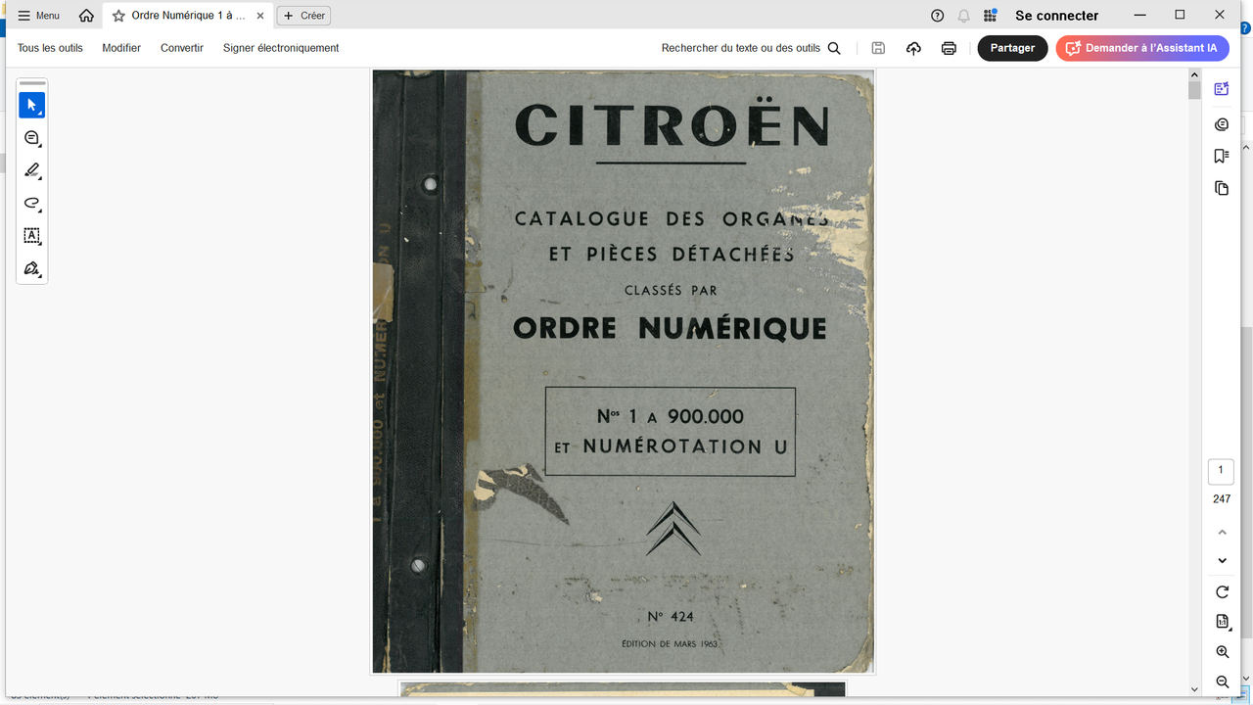The image size is (1253, 705).
Task: Show notifications bell icon
Action: [x=964, y=16]
